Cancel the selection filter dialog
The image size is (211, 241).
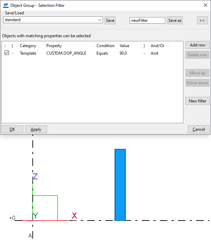click(x=198, y=129)
